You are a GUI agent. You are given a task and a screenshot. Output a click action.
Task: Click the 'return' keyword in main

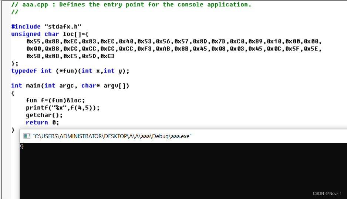click(x=37, y=122)
